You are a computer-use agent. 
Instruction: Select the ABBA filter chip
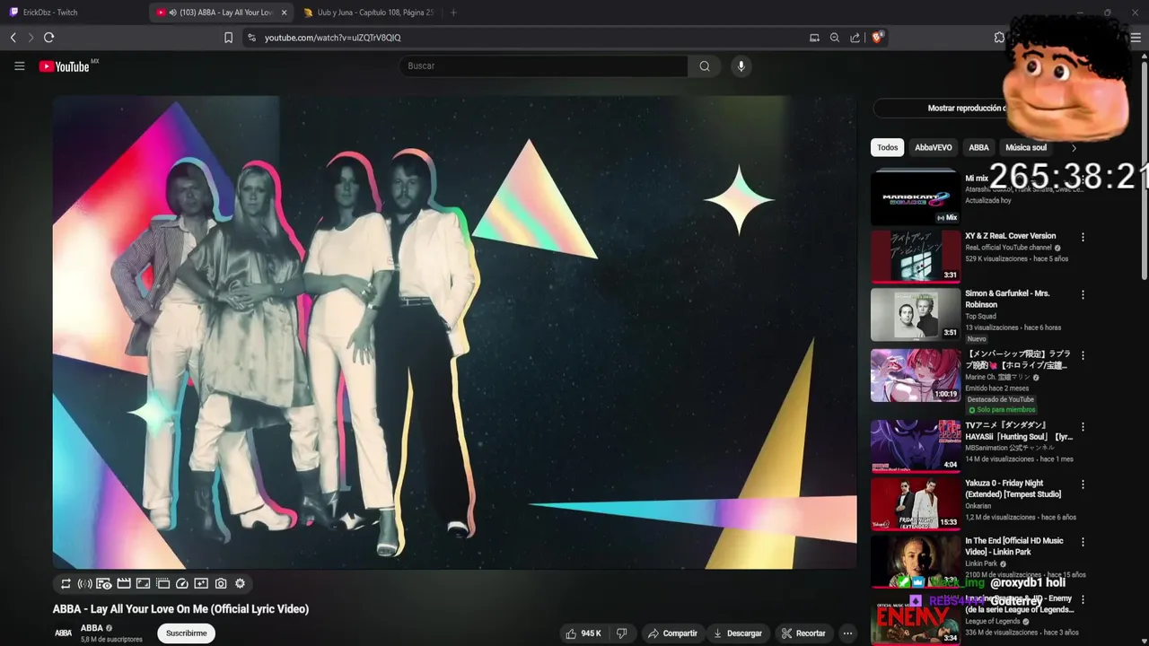point(978,148)
